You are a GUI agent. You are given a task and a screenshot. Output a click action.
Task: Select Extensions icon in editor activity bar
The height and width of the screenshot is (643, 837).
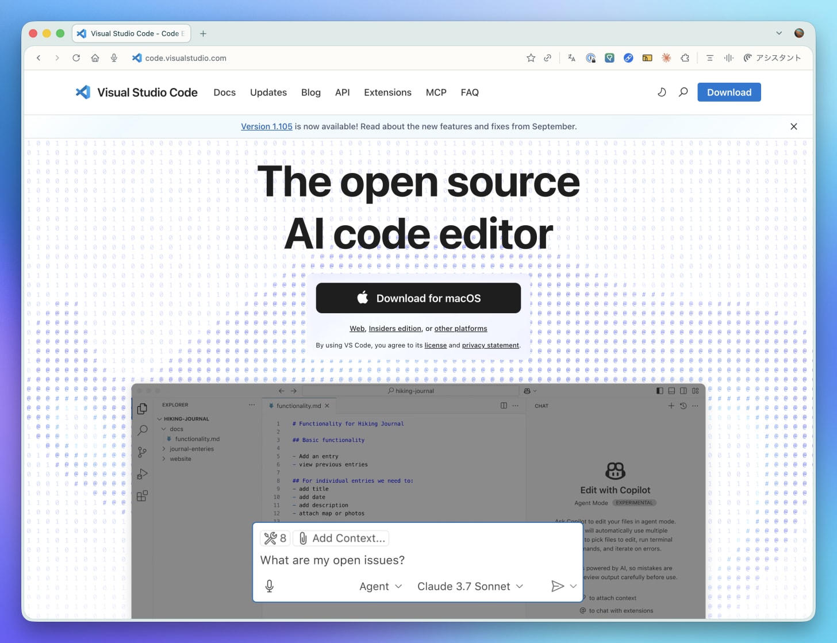[143, 496]
